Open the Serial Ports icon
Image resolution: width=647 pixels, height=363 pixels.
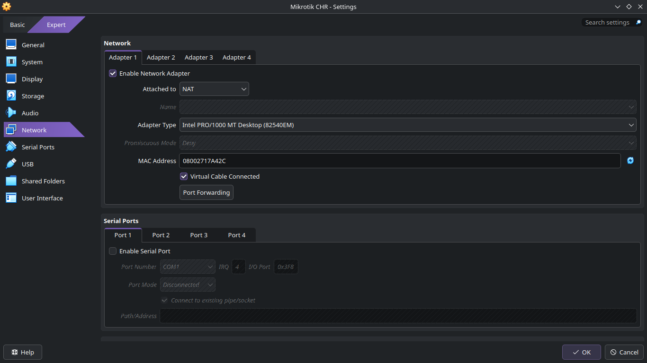click(11, 147)
